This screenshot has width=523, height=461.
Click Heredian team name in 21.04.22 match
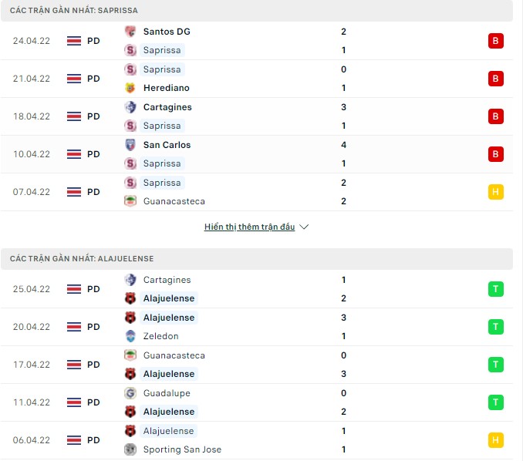[166, 88]
